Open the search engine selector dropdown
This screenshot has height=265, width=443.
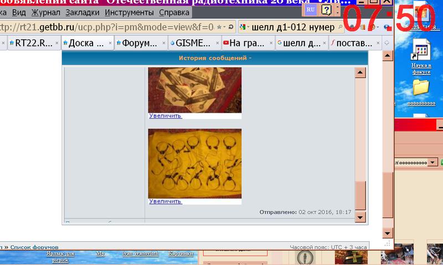pyautogui.click(x=244, y=27)
